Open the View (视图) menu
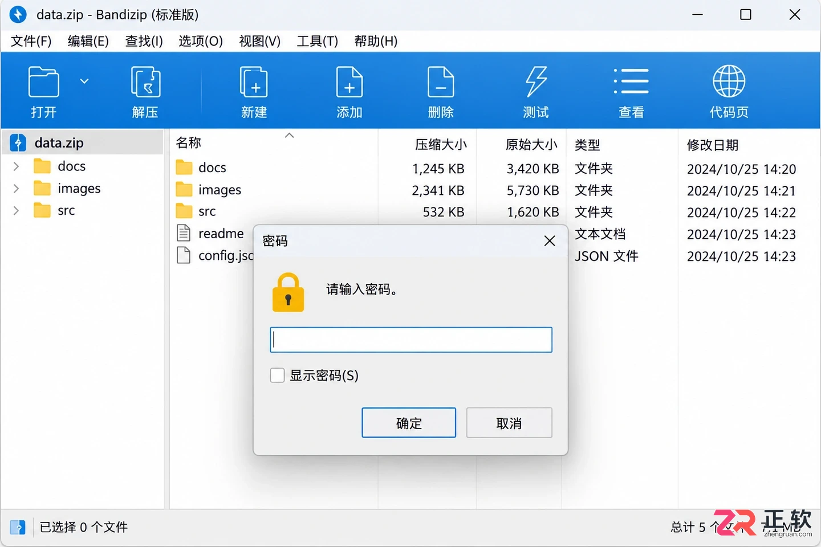 click(260, 41)
